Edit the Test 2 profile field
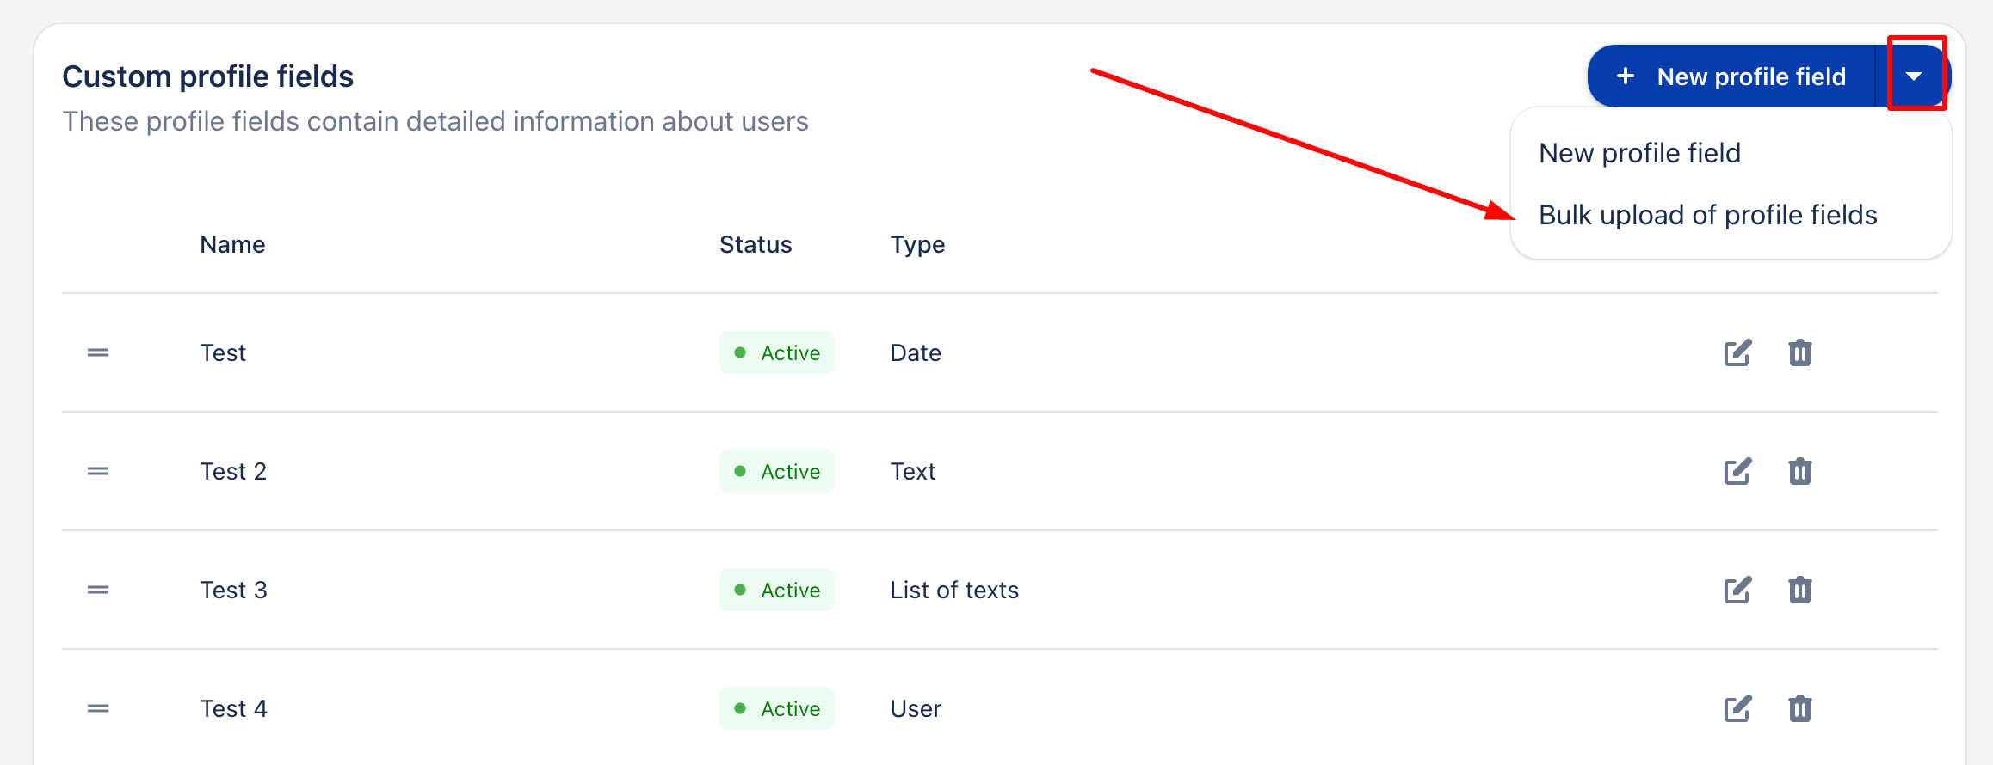 tap(1737, 471)
